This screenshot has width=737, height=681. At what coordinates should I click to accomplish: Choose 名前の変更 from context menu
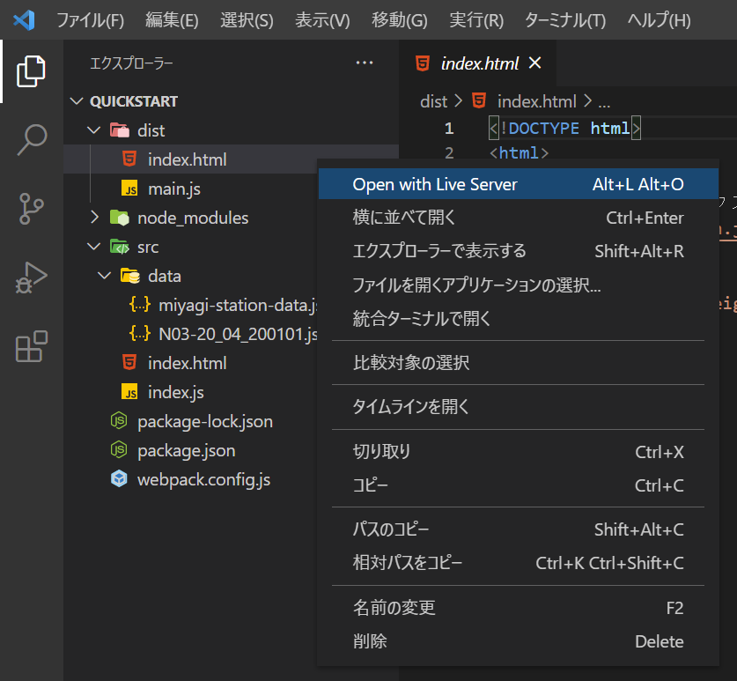tap(519, 608)
